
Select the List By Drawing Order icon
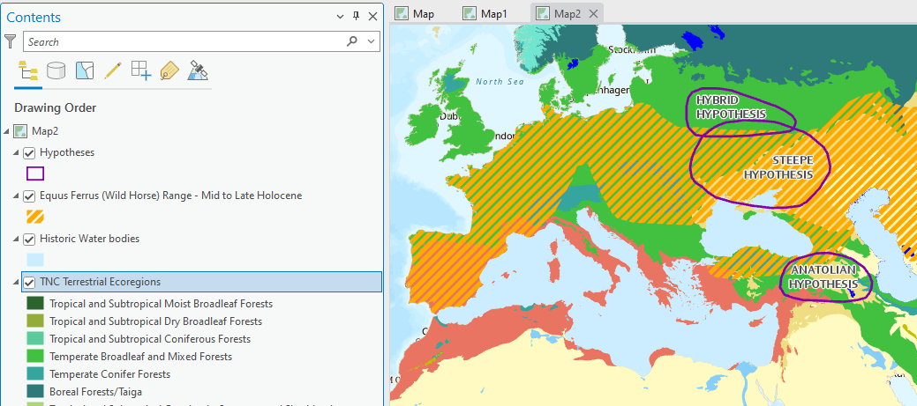click(28, 71)
